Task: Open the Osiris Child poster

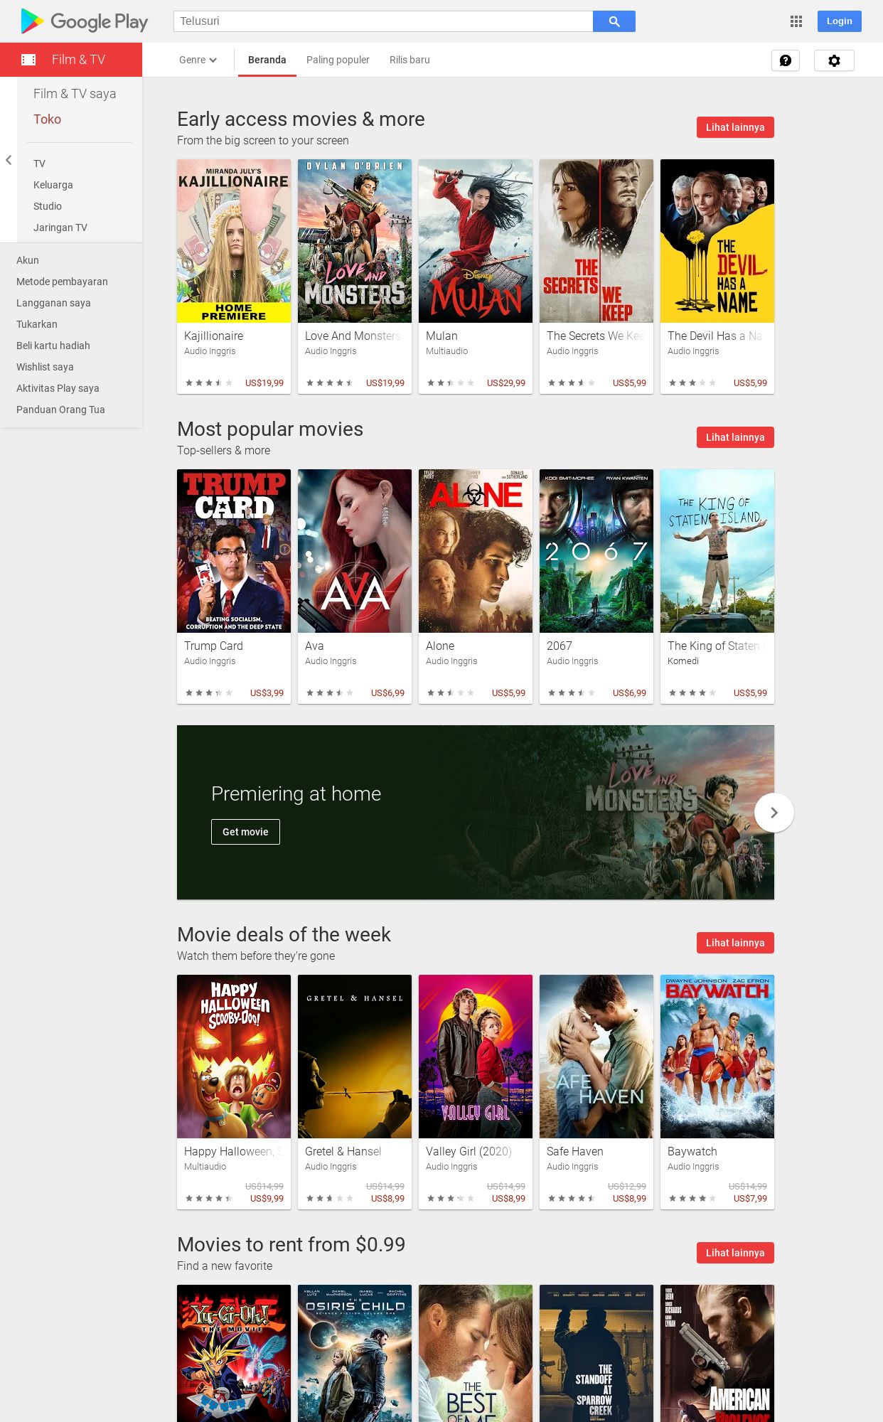Action: tap(355, 1353)
